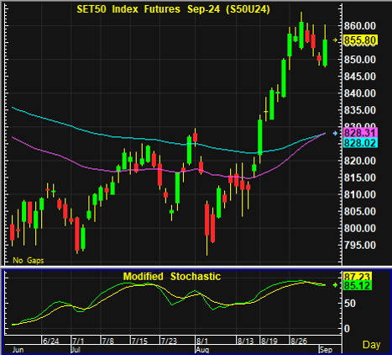The height and width of the screenshot is (355, 392).
Task: Click the 8/19 date marker on time axis
Action: click(x=269, y=342)
